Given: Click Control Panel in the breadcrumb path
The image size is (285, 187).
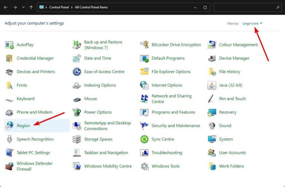Looking at the screenshot, I should 59,7.
